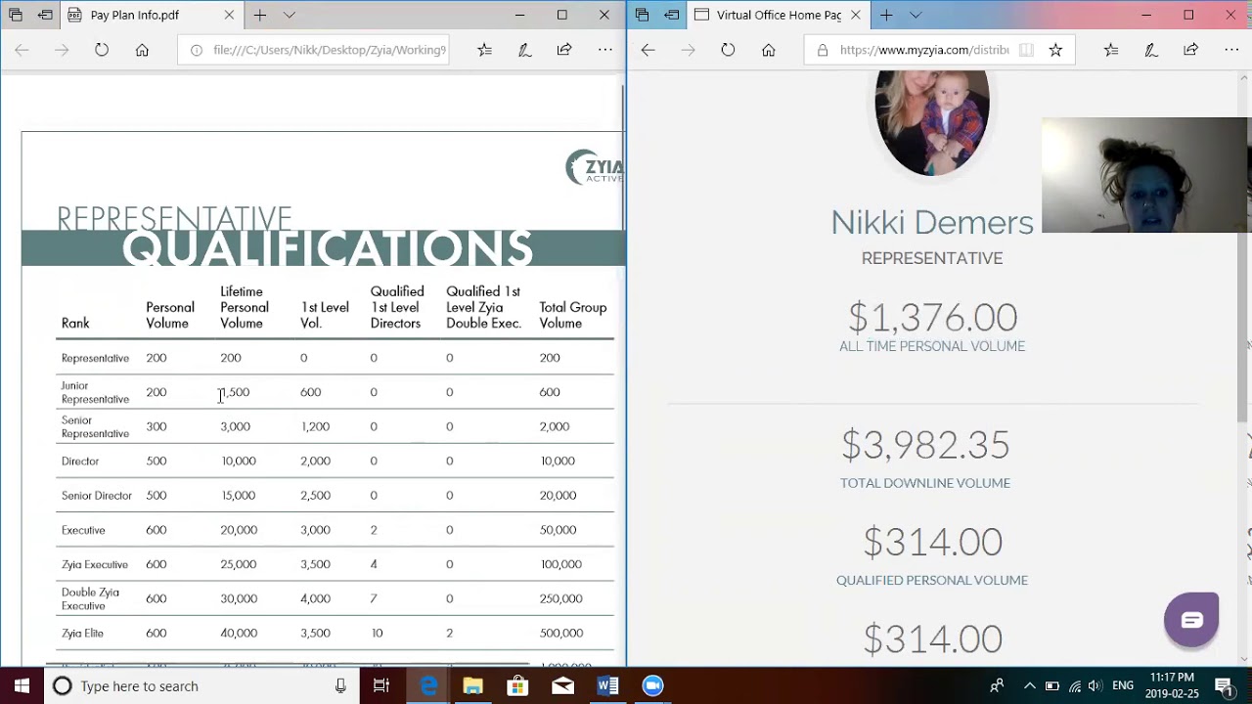This screenshot has height=704, width=1252.
Task: Refresh the Pay Plan Info.pdf page
Action: pyautogui.click(x=102, y=50)
